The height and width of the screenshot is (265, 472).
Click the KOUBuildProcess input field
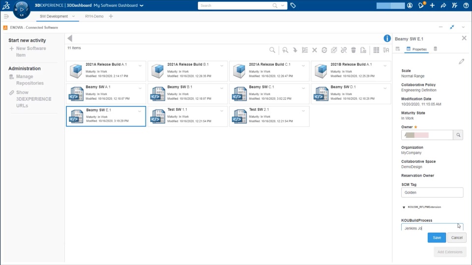(432, 227)
